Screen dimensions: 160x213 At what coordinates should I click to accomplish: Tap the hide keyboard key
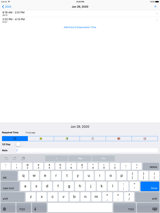(148, 207)
